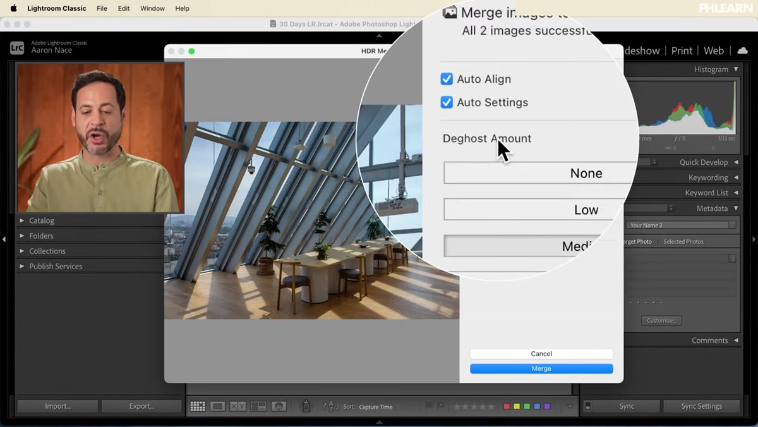Open Compare view (X|Y) icon
The image size is (758, 427).
click(x=238, y=407)
